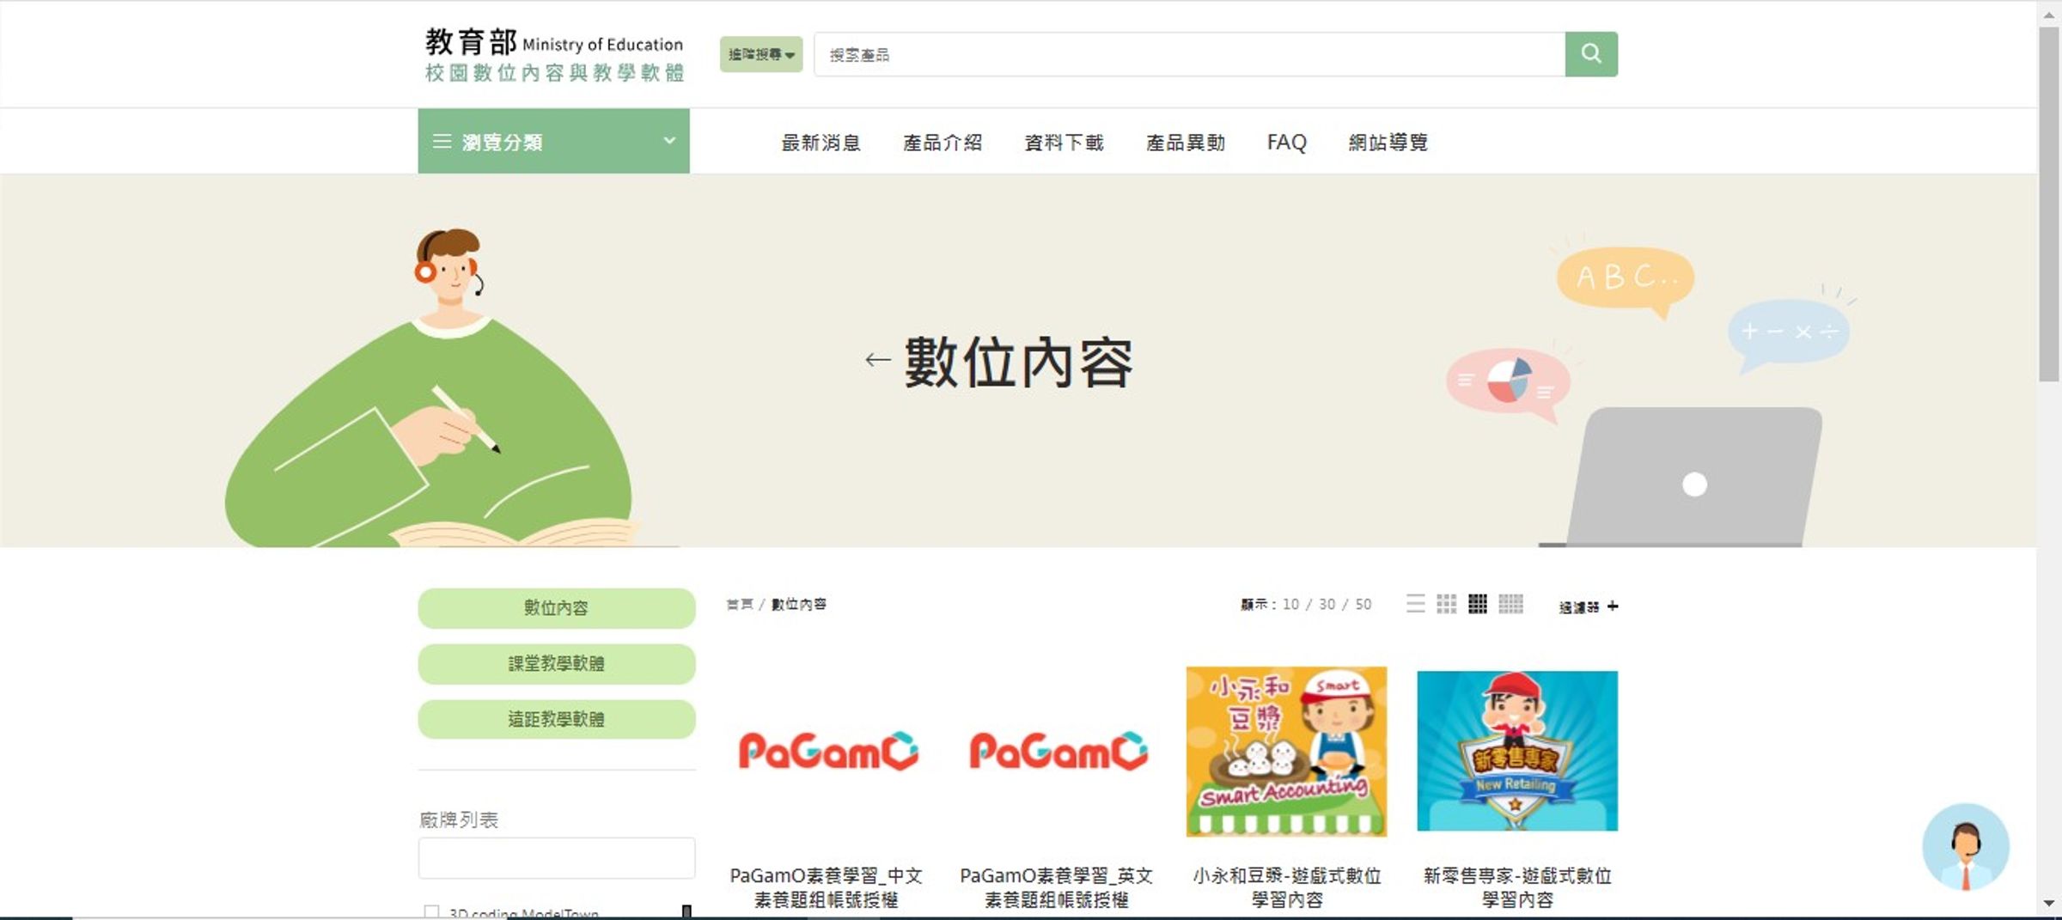Show 10 items per page

[1290, 605]
